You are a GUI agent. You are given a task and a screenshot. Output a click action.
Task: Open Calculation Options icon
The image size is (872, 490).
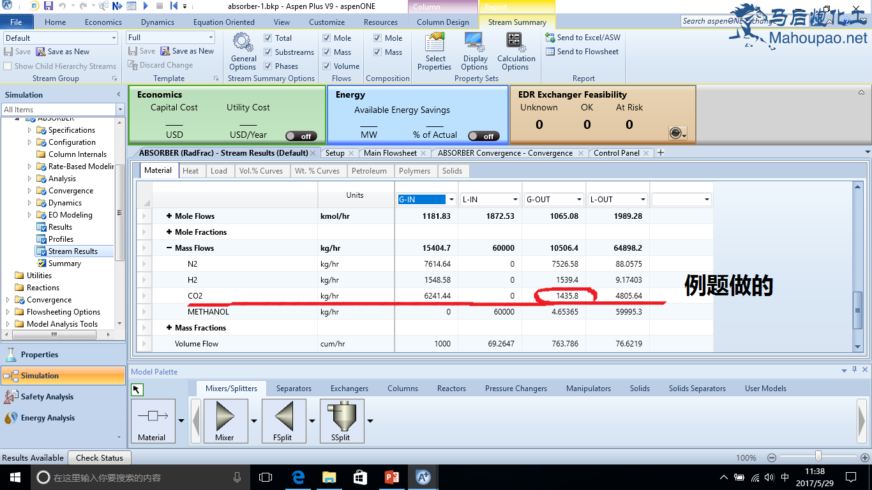tap(514, 41)
